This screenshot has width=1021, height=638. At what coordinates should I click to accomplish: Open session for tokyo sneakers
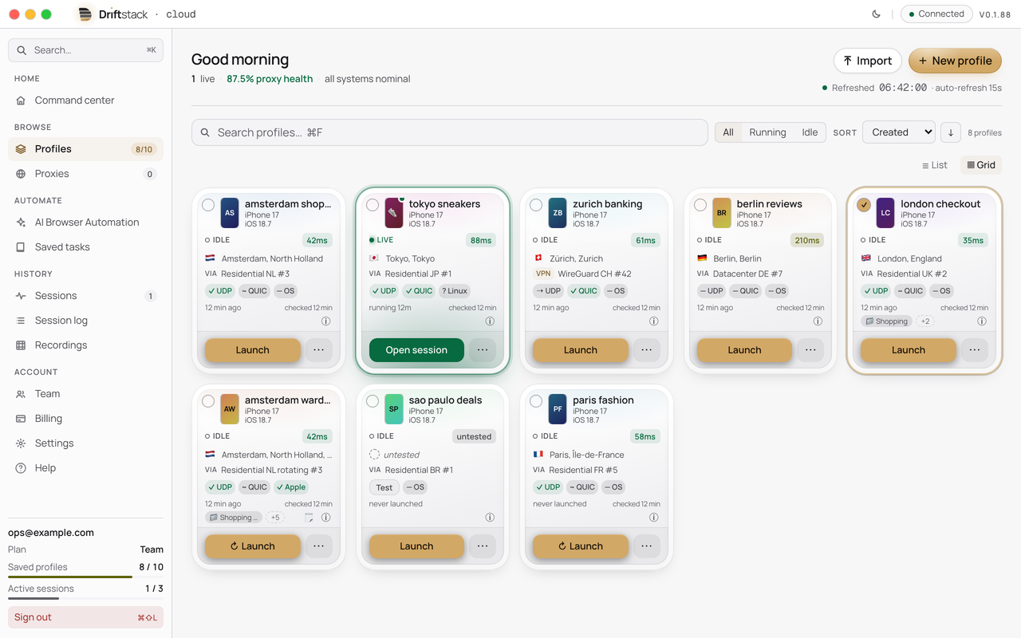point(416,350)
